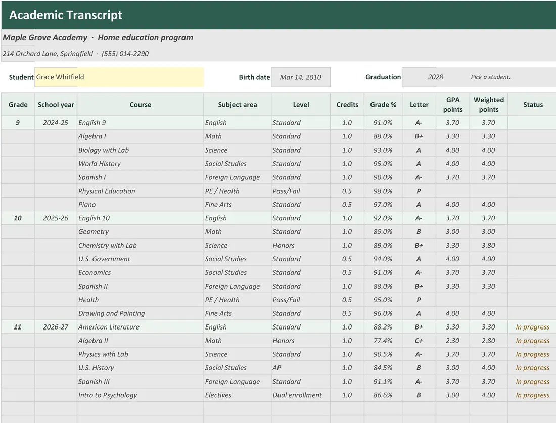Click the address line 214 Orchard Lane
Viewport: 556px width, 423px height.
75,54
